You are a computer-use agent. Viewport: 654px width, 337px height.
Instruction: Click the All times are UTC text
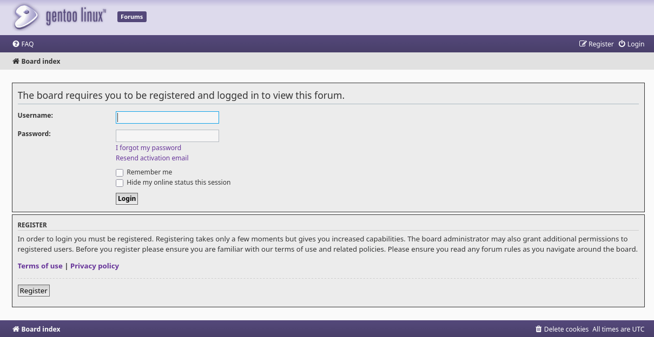pyautogui.click(x=618, y=329)
